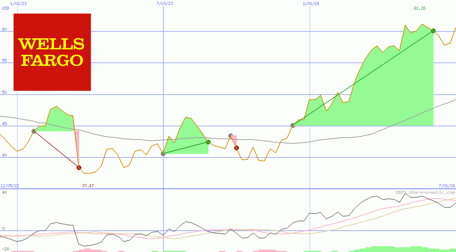The image size is (456, 252).
Task: Click the 37.47 low price annotation
Action: (88, 185)
